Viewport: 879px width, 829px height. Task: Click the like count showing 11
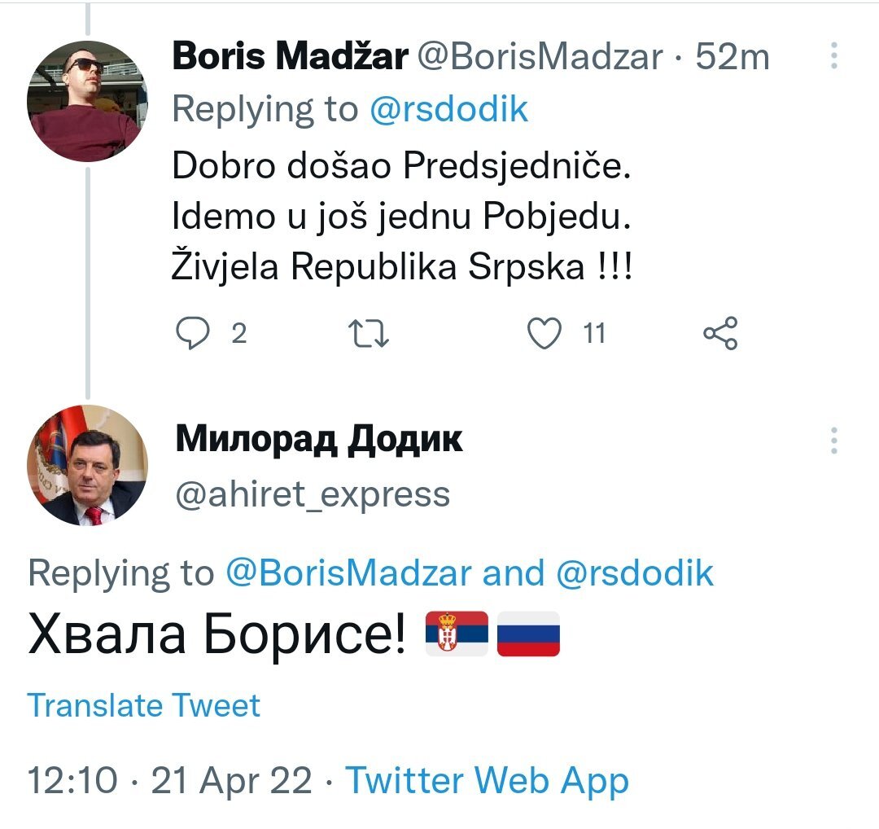(x=594, y=331)
